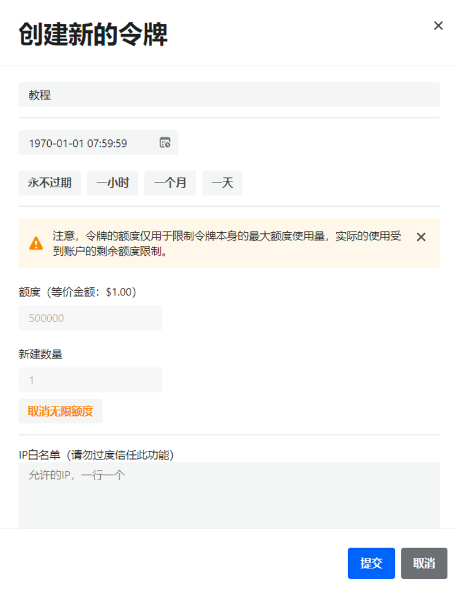This screenshot has height=592, width=457.
Task: Click the orange warning triangle icon
Action: click(37, 243)
